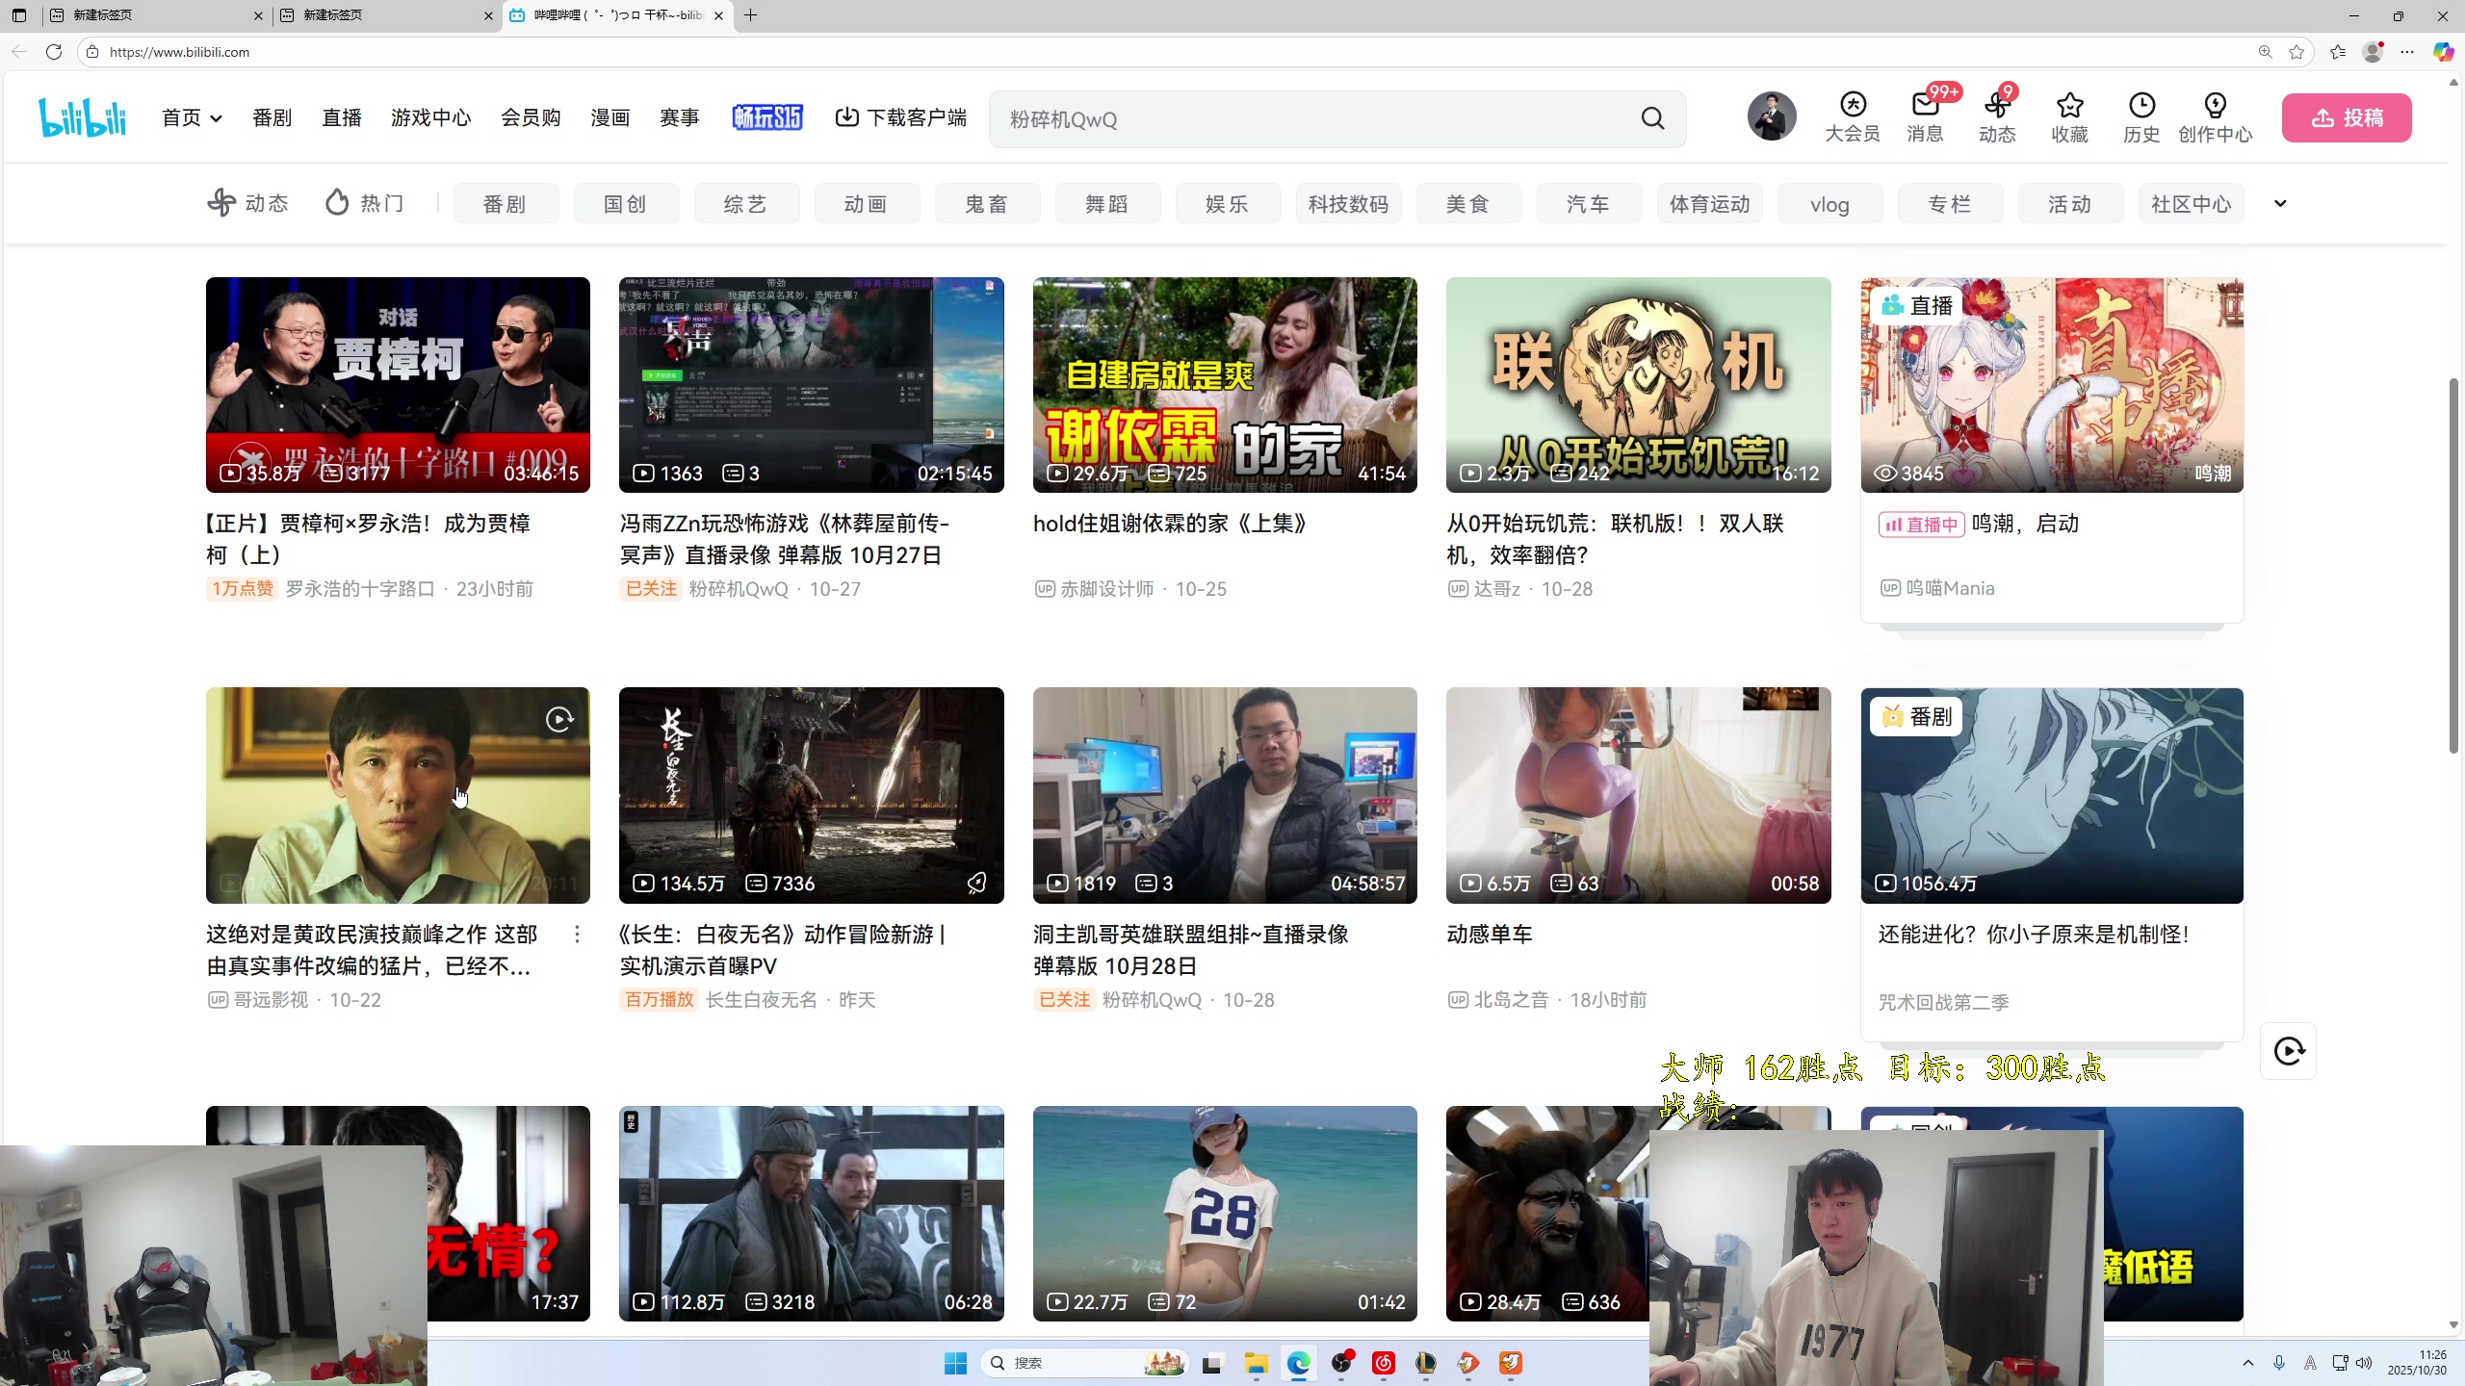Image resolution: width=2465 pixels, height=1386 pixels.
Task: Click the page vertical scrollbar
Action: (x=2453, y=563)
